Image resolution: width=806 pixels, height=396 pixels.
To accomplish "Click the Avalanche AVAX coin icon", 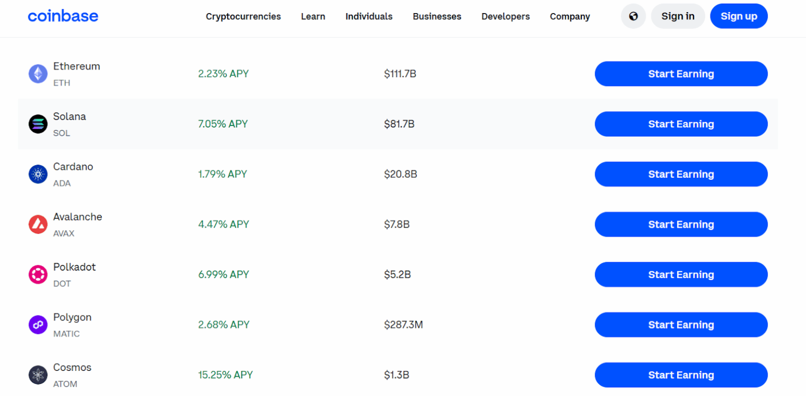I will (x=38, y=224).
